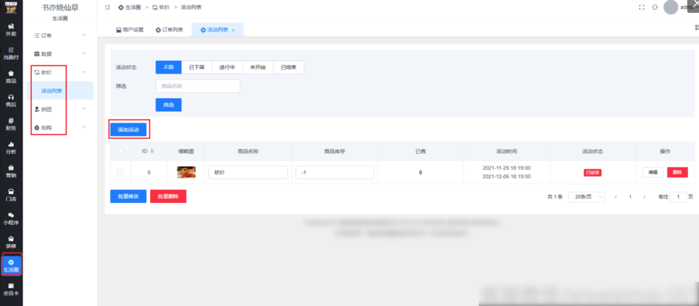Tick the select-all checkbox in table header

pyautogui.click(x=120, y=151)
